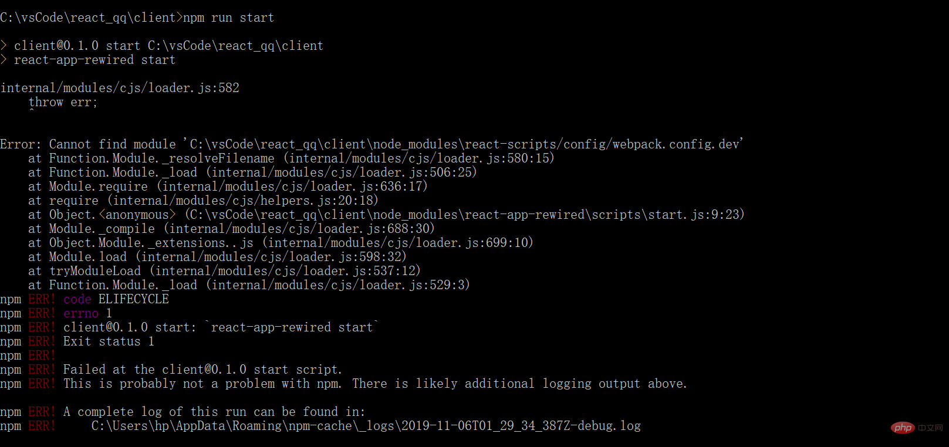Click the npm-cache debug.log file path
Image resolution: width=949 pixels, height=447 pixels.
(366, 426)
